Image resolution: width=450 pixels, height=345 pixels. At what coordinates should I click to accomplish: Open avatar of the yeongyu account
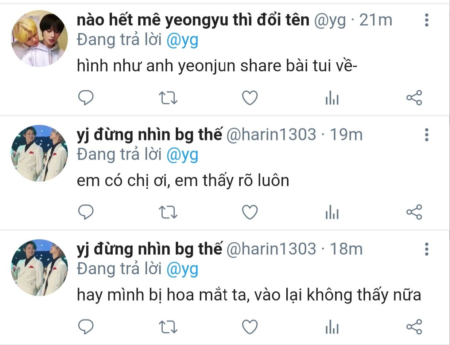point(40,39)
